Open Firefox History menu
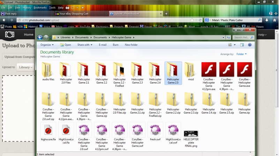The image size is (279, 156). (x=27, y=8)
